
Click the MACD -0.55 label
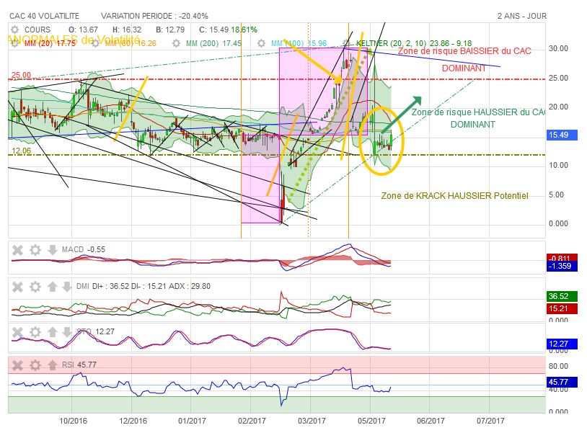pyautogui.click(x=84, y=249)
